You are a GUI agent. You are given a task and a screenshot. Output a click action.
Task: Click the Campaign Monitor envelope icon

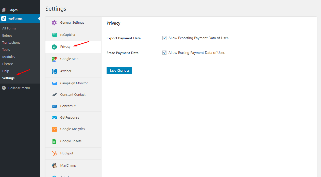click(54, 83)
